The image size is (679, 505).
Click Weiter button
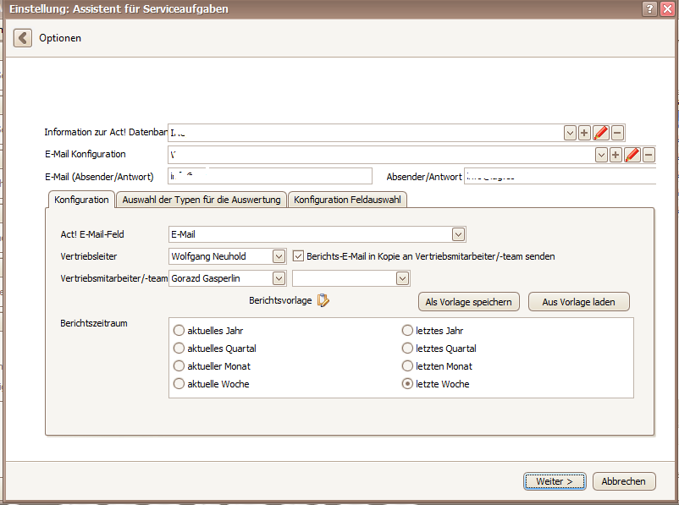coord(555,481)
